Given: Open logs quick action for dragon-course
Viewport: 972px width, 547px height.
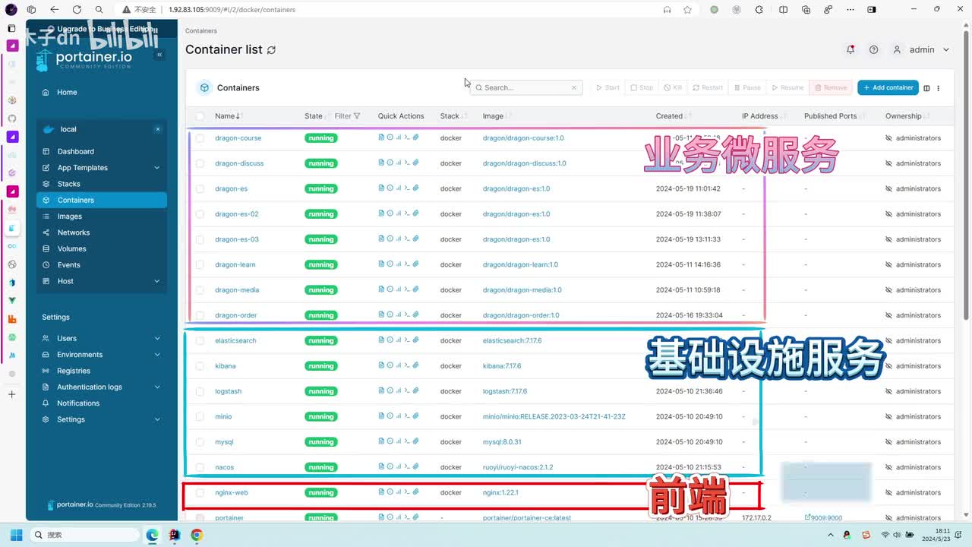Looking at the screenshot, I should click(381, 138).
